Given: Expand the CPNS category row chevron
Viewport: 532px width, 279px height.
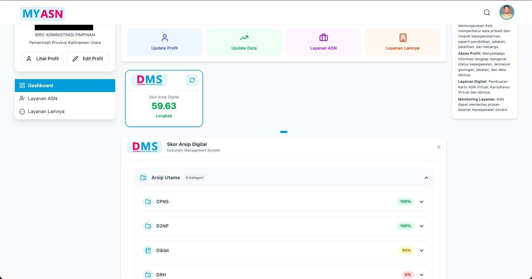Looking at the screenshot, I should tap(422, 202).
